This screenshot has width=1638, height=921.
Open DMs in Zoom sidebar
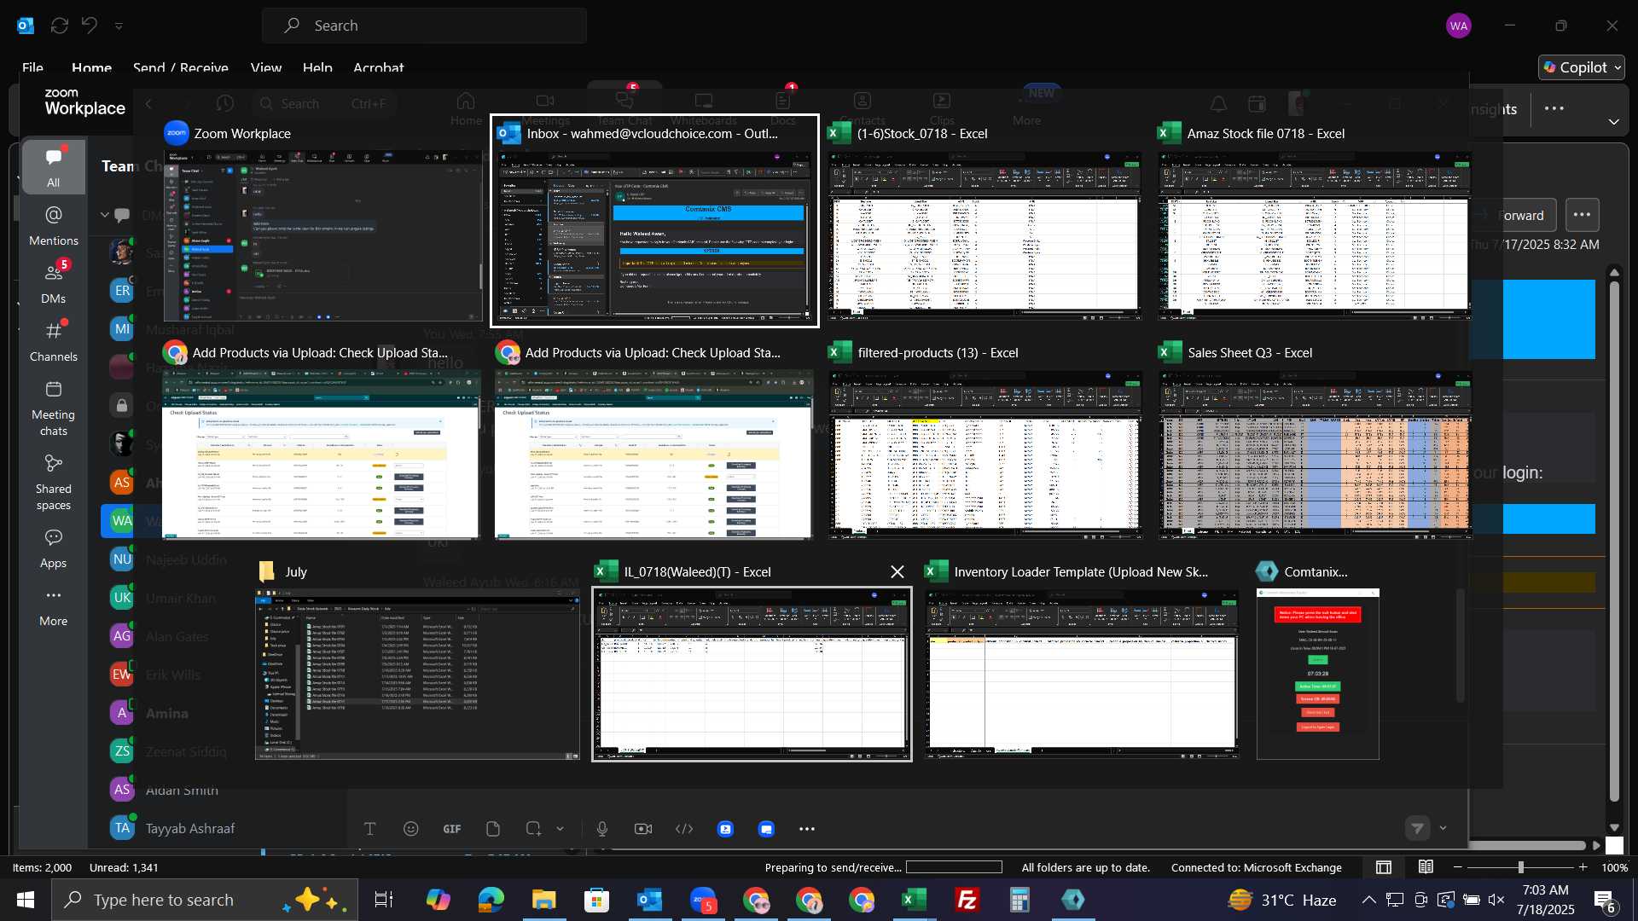(53, 283)
